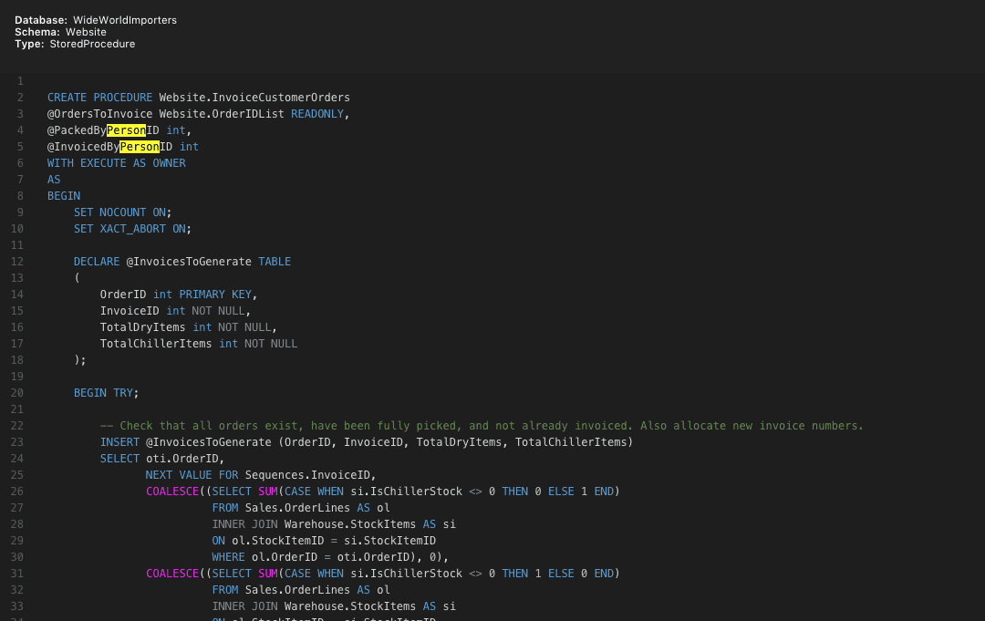Click @InvoicesToGenerate in the DECLARE statement
This screenshot has width=985, height=621.
click(189, 262)
